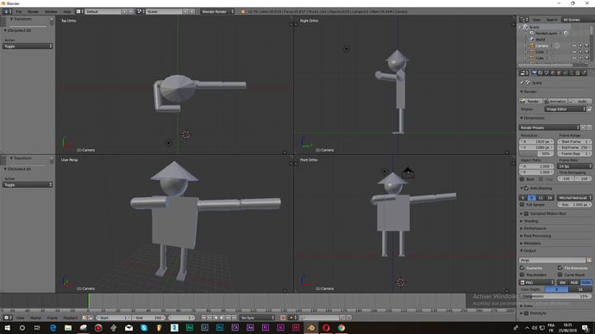The image size is (595, 334).
Task: Click the Render image button
Action: click(530, 101)
